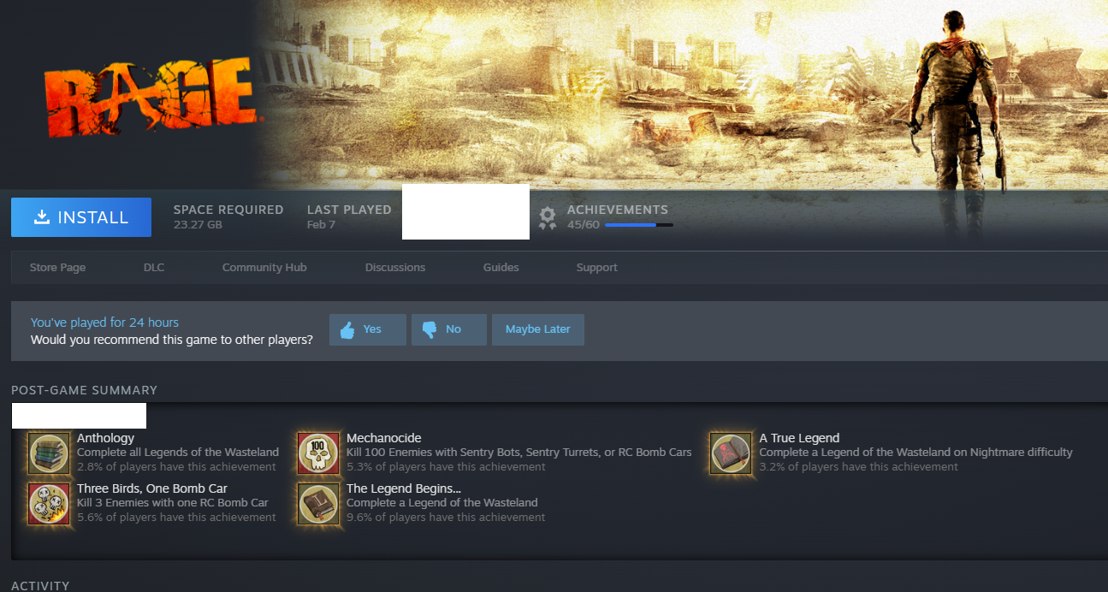Go to Community Hub
This screenshot has width=1108, height=592.
tap(264, 268)
